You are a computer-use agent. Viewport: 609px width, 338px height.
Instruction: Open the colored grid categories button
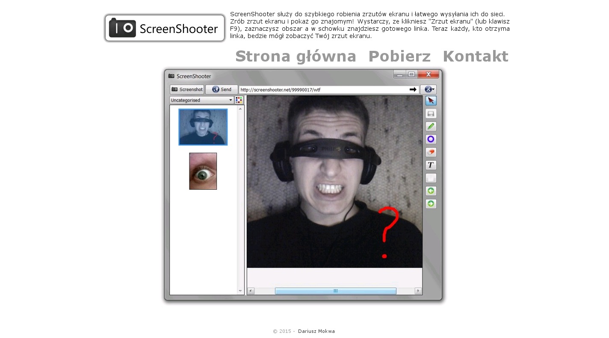click(239, 100)
